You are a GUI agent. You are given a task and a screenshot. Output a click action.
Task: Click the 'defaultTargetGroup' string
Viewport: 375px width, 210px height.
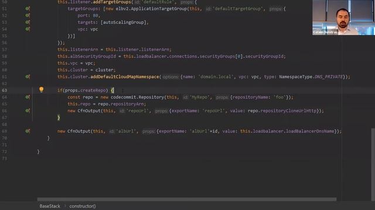[x=238, y=9]
